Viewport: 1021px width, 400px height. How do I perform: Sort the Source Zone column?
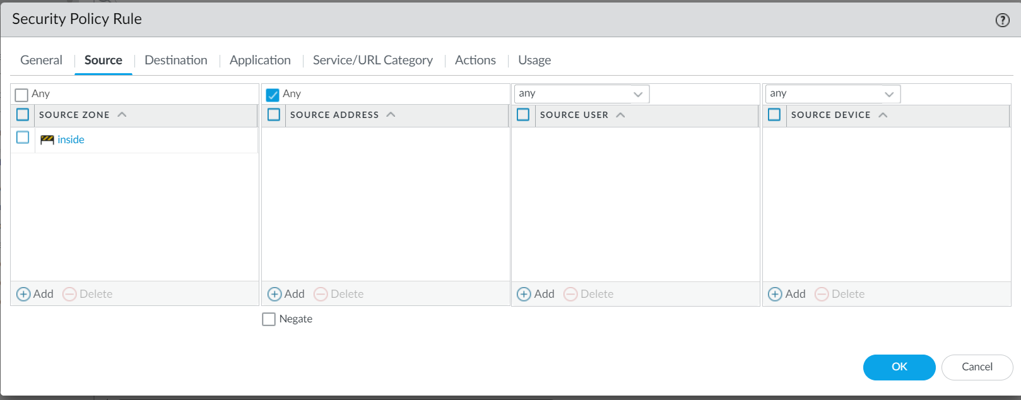pos(74,115)
